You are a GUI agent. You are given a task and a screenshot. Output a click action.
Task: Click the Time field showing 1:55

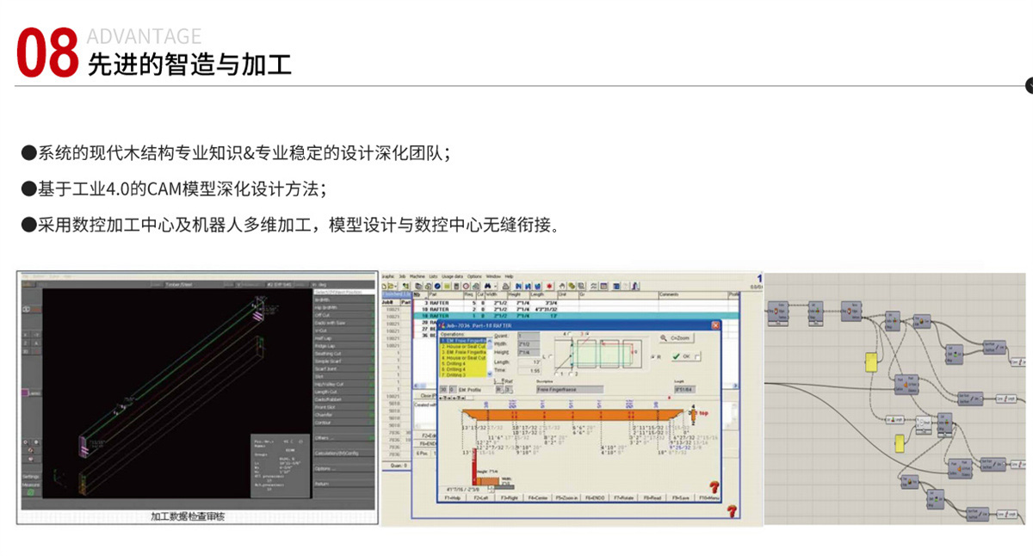coord(529,370)
